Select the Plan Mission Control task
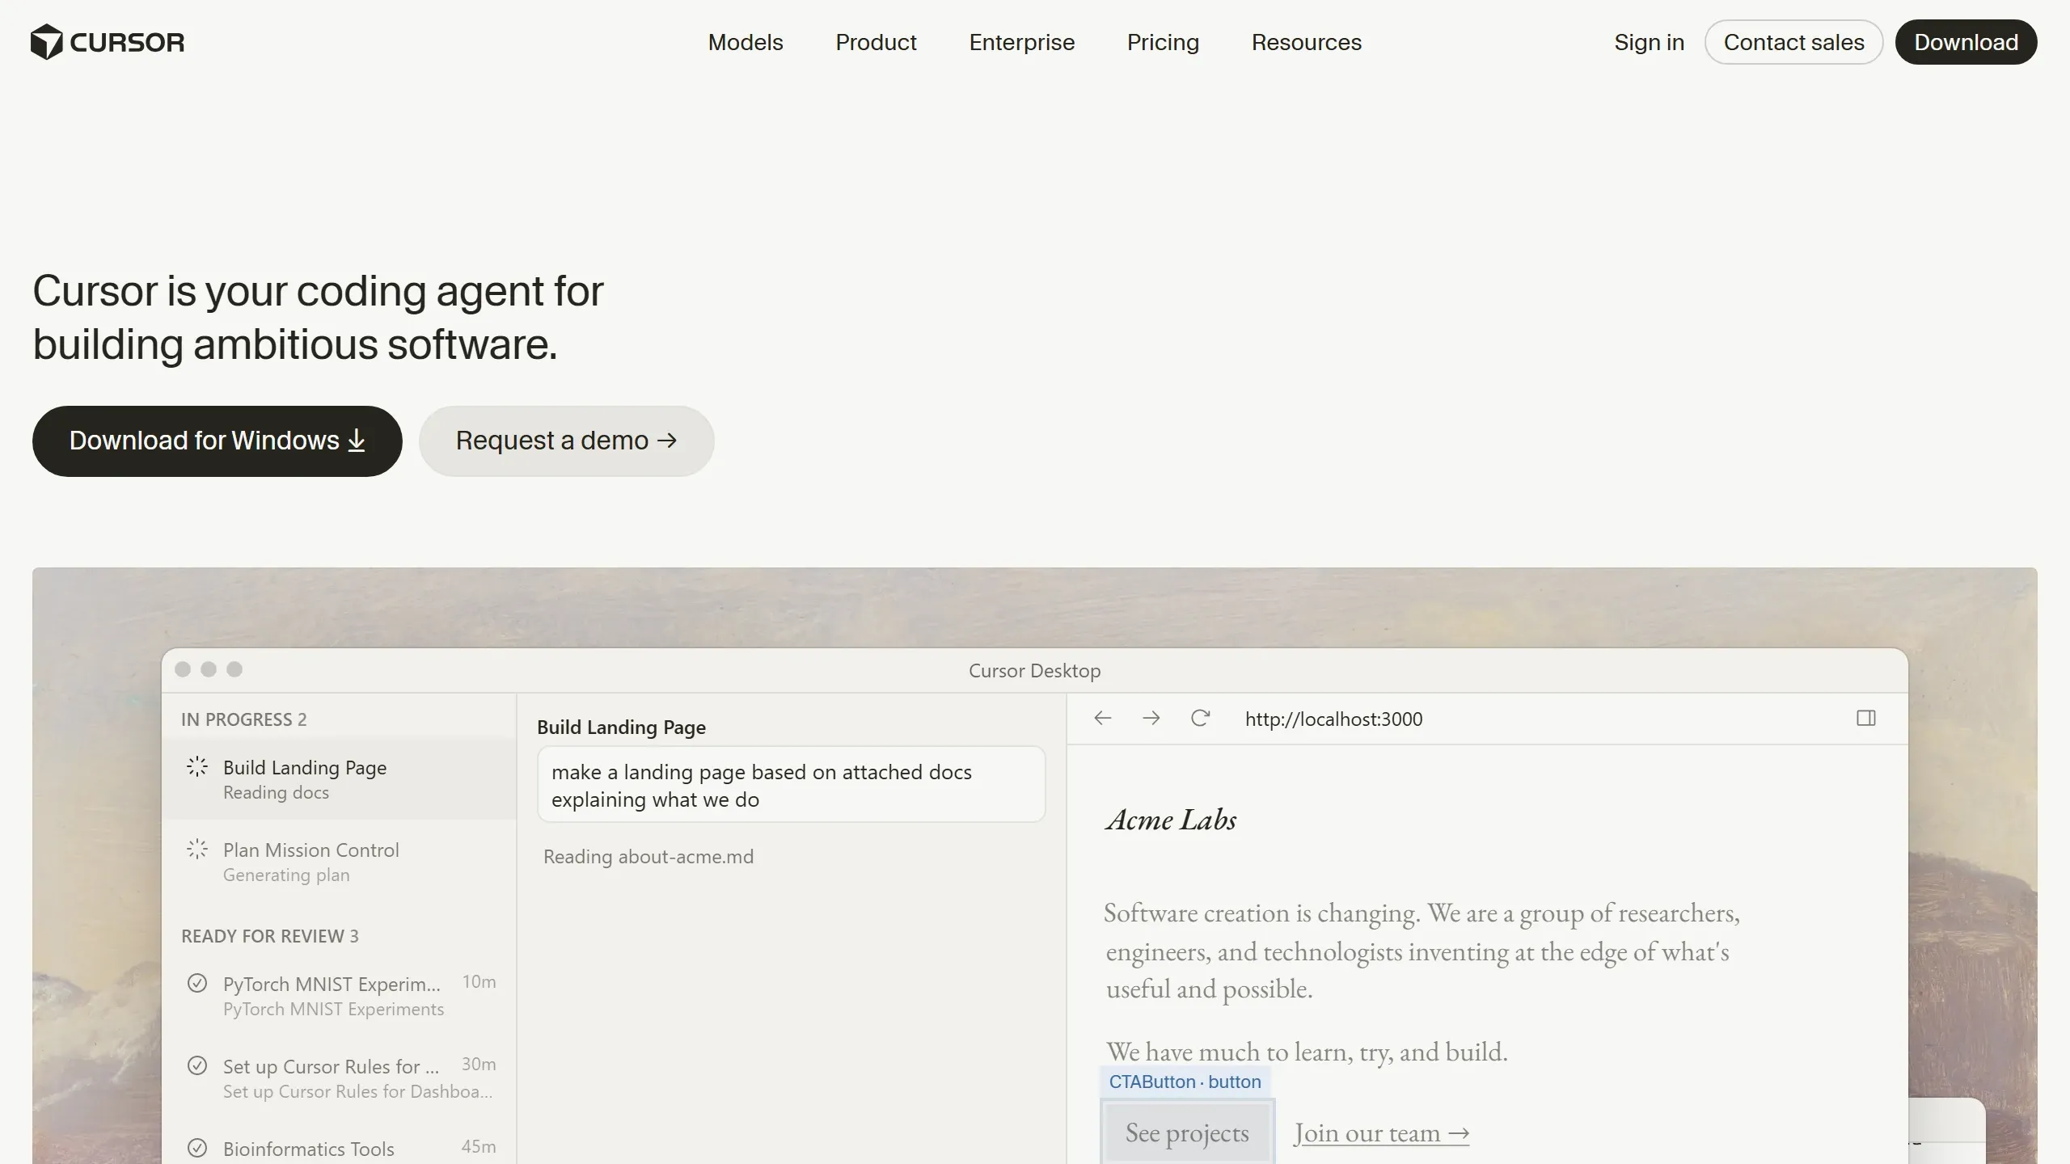The height and width of the screenshot is (1164, 2070). 339,861
